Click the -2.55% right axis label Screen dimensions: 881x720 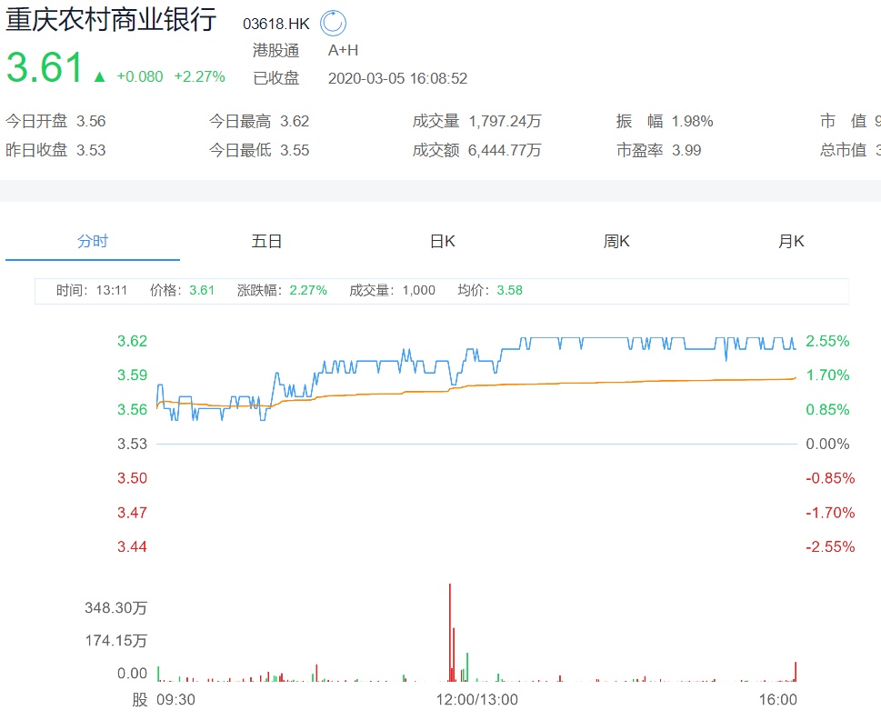(830, 546)
